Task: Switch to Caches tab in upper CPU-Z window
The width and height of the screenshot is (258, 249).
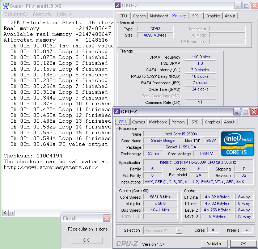Action: (x=139, y=16)
